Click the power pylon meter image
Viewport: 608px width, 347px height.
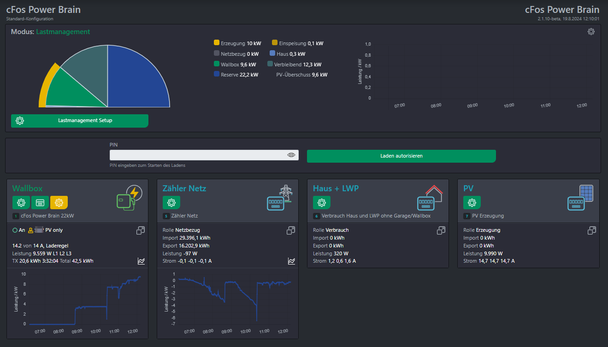click(x=281, y=198)
